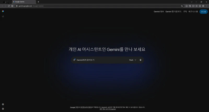Click the '개인 AI 어시스턴트인 Gemini를 만나 보세요' heading
The width and height of the screenshot is (209, 112).
click(107, 49)
